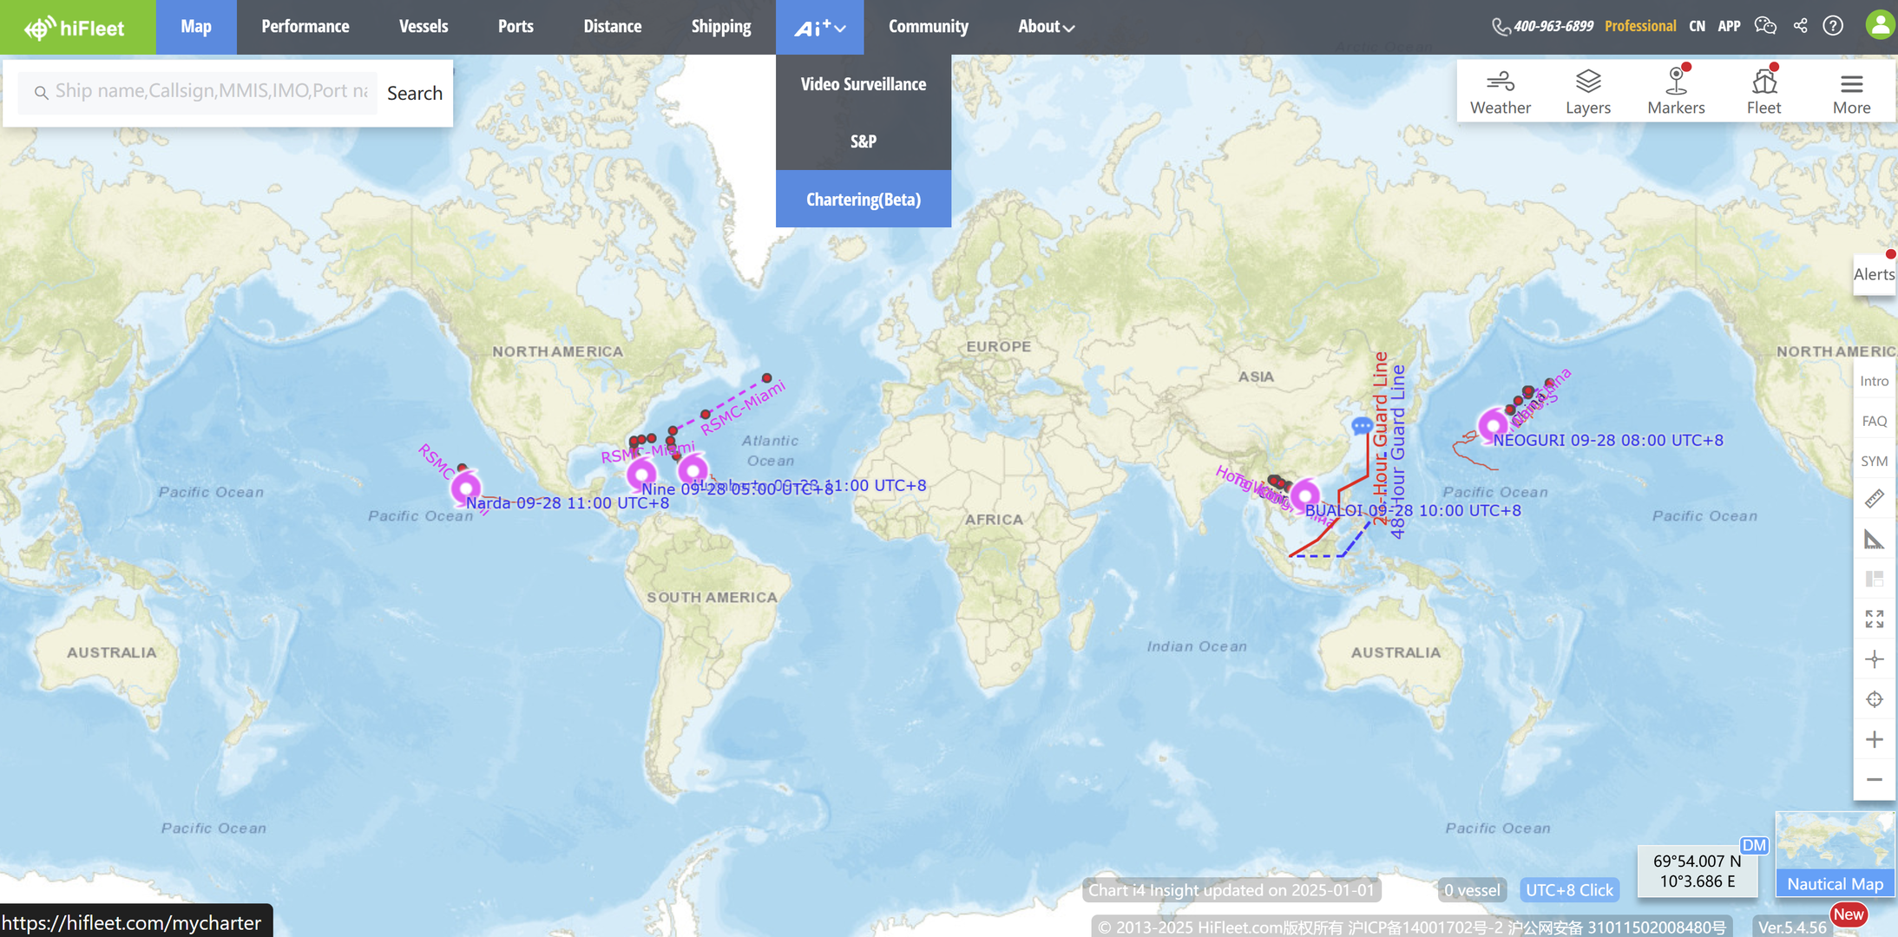The height and width of the screenshot is (937, 1898).
Task: Toggle the UTC+8 time zone setting
Action: pyautogui.click(x=1568, y=889)
